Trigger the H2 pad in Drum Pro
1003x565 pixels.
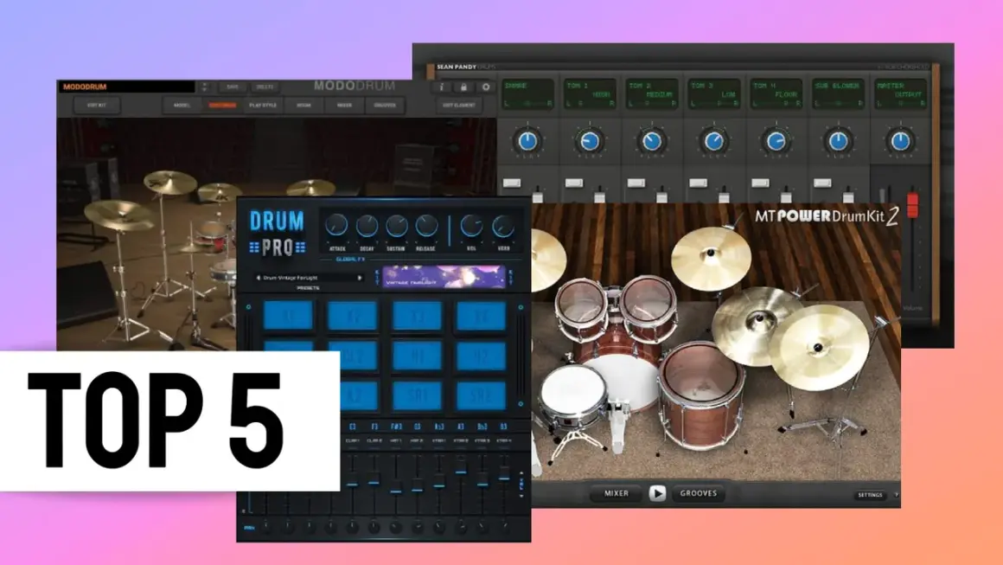(x=481, y=356)
